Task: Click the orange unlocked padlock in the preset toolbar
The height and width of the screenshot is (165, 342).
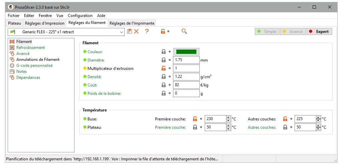Action: click(x=163, y=31)
